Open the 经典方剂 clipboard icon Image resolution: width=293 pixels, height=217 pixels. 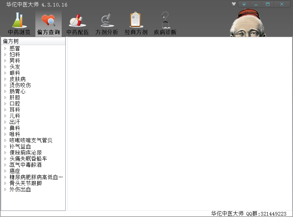pos(136,21)
